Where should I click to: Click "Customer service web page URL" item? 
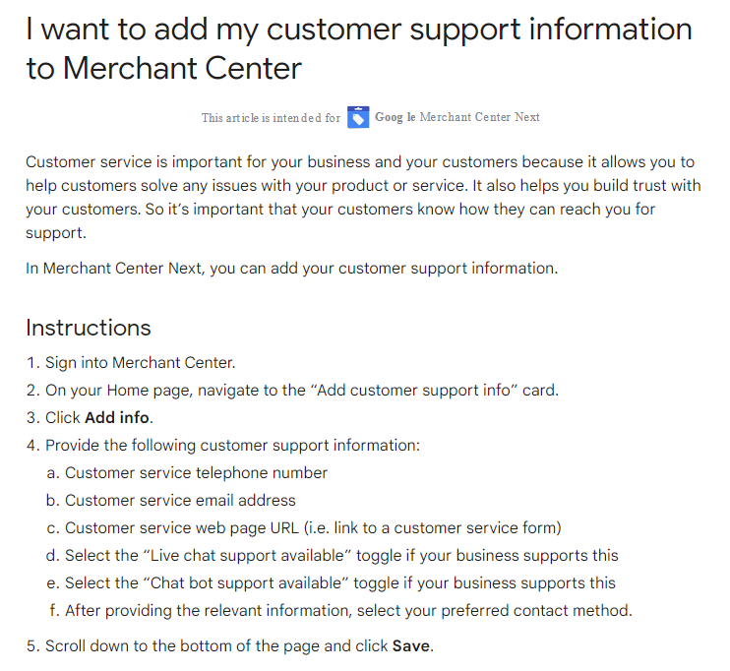point(313,527)
